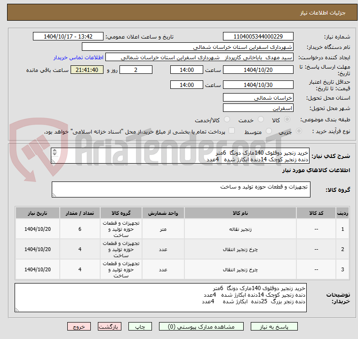Viewport: 358px width, 339px height.
Task: Open مشاهده مدارک پیوستی attachments button
Action: tap(201, 327)
